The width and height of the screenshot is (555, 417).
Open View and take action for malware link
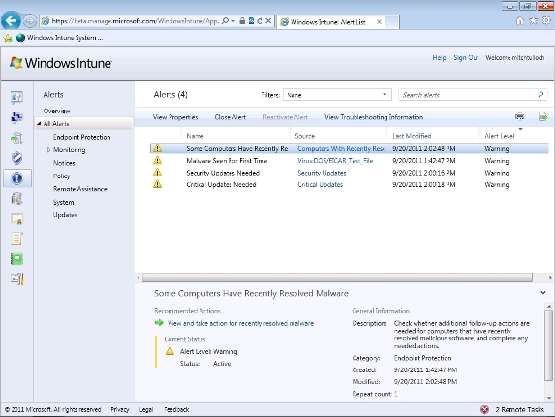240,323
